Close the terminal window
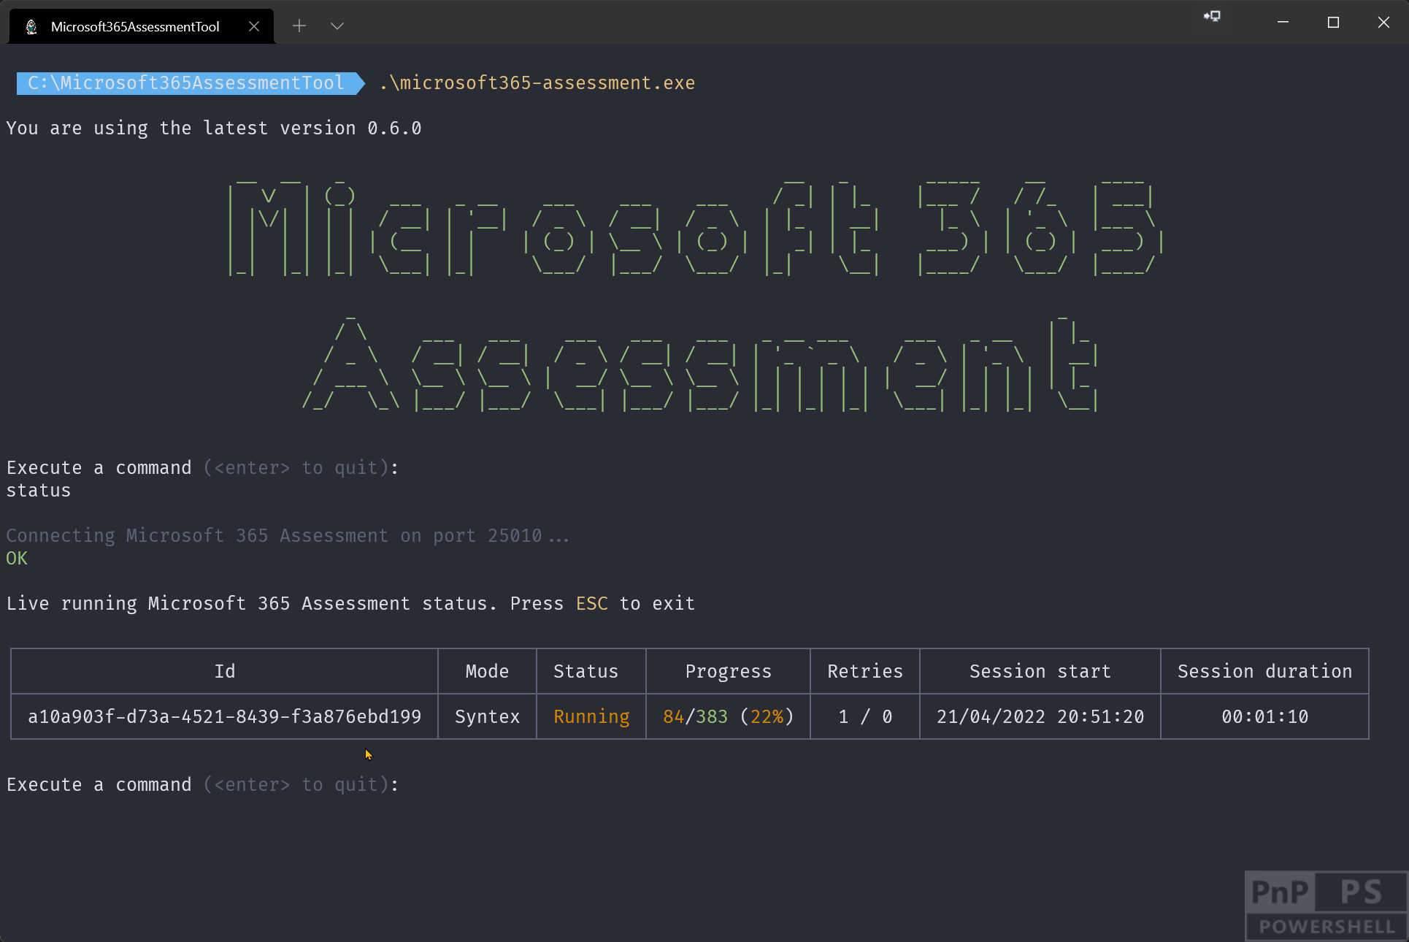 (1383, 23)
